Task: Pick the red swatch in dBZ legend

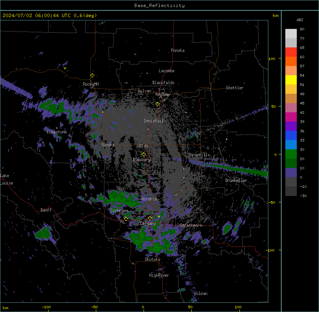Action: (x=291, y=52)
